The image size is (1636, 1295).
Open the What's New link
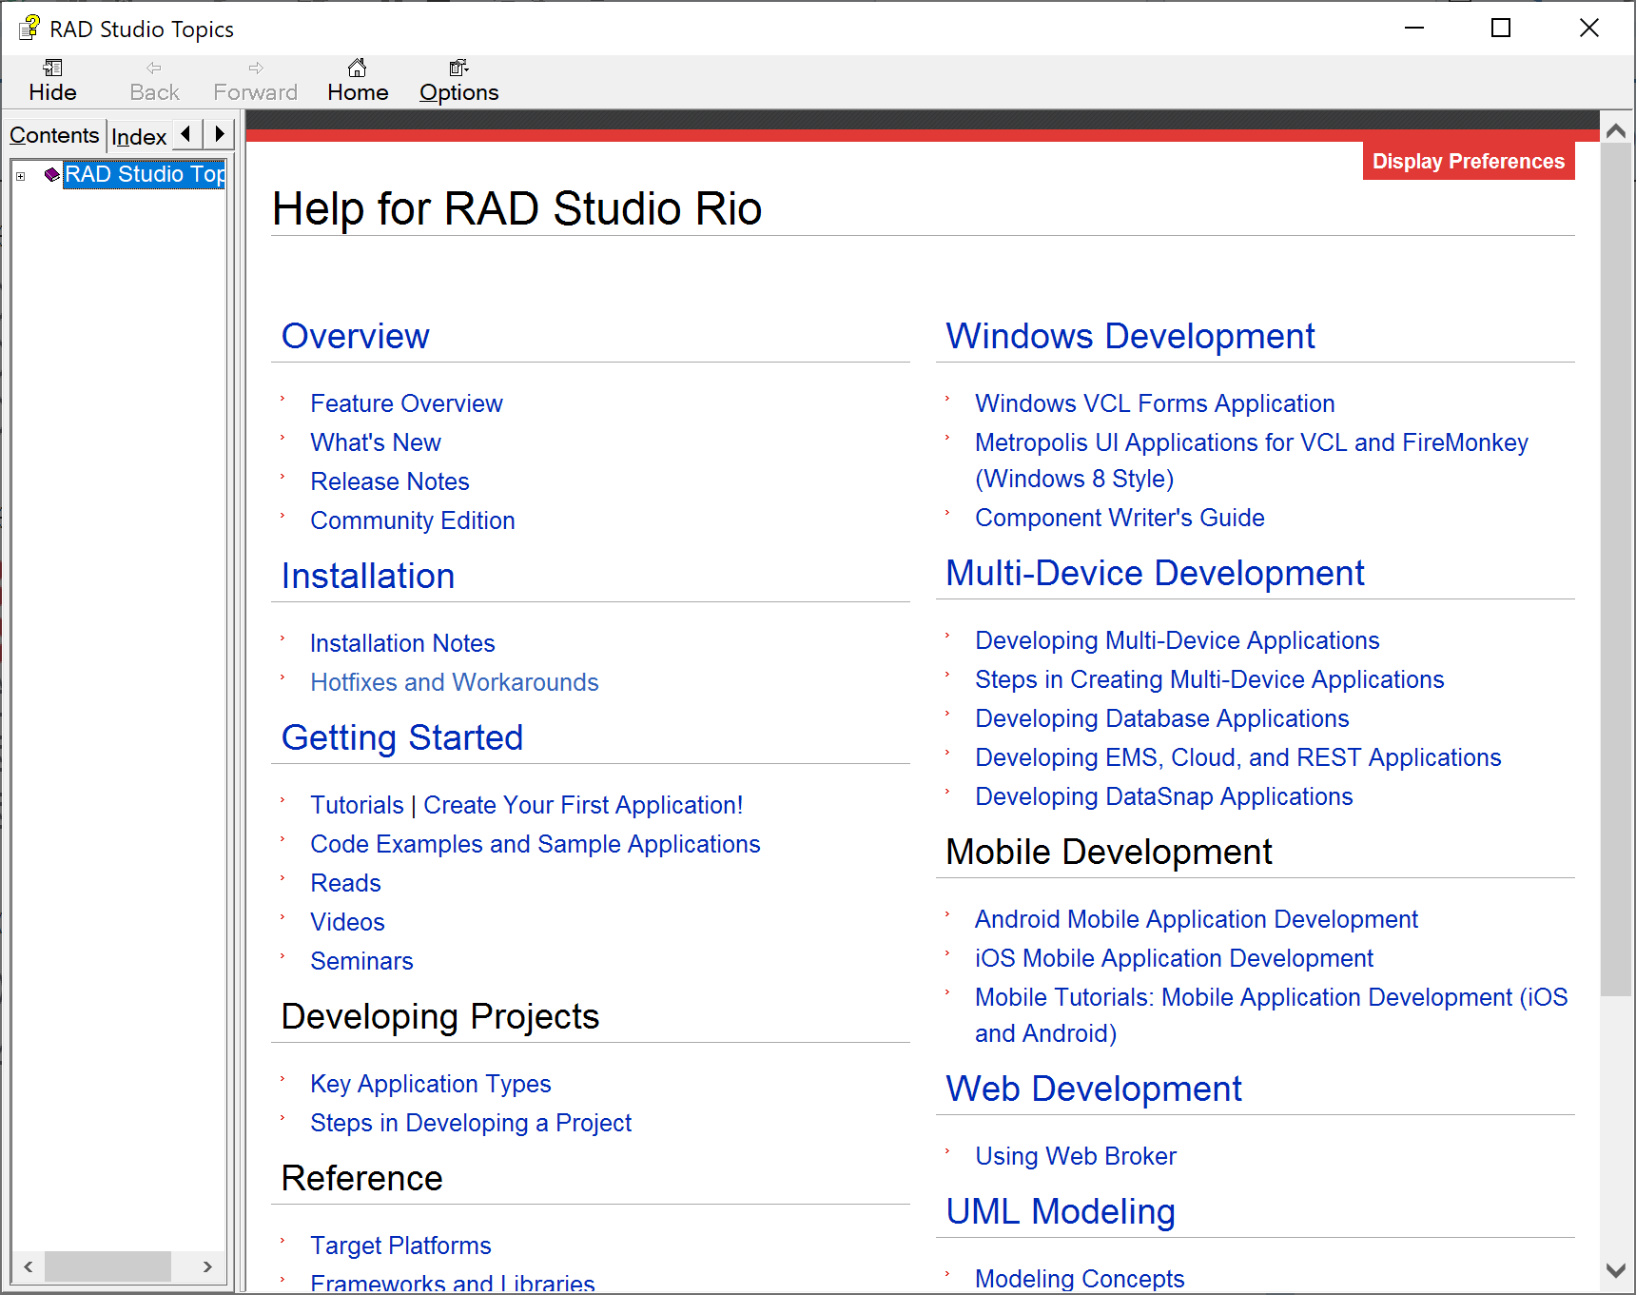pyautogui.click(x=376, y=442)
